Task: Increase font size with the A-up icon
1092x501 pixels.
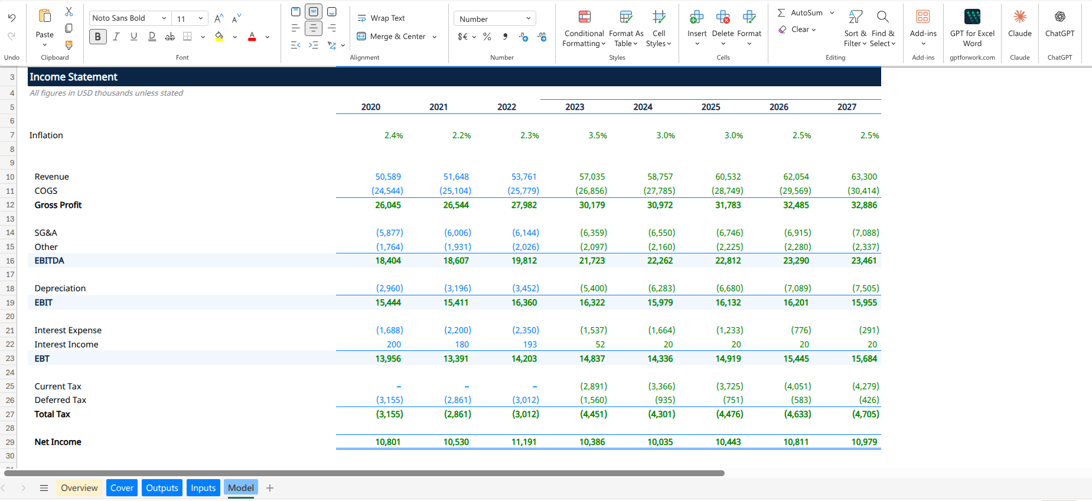Action: (219, 19)
